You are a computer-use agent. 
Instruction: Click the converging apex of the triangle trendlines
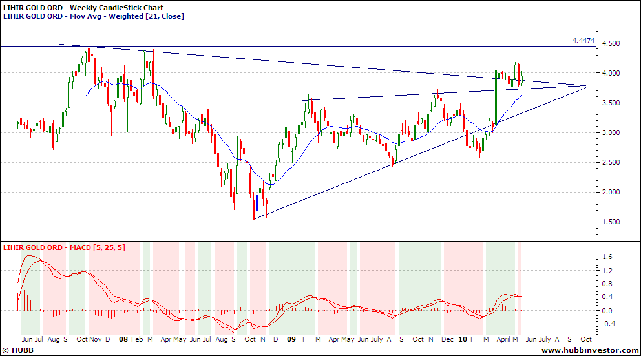586,86
